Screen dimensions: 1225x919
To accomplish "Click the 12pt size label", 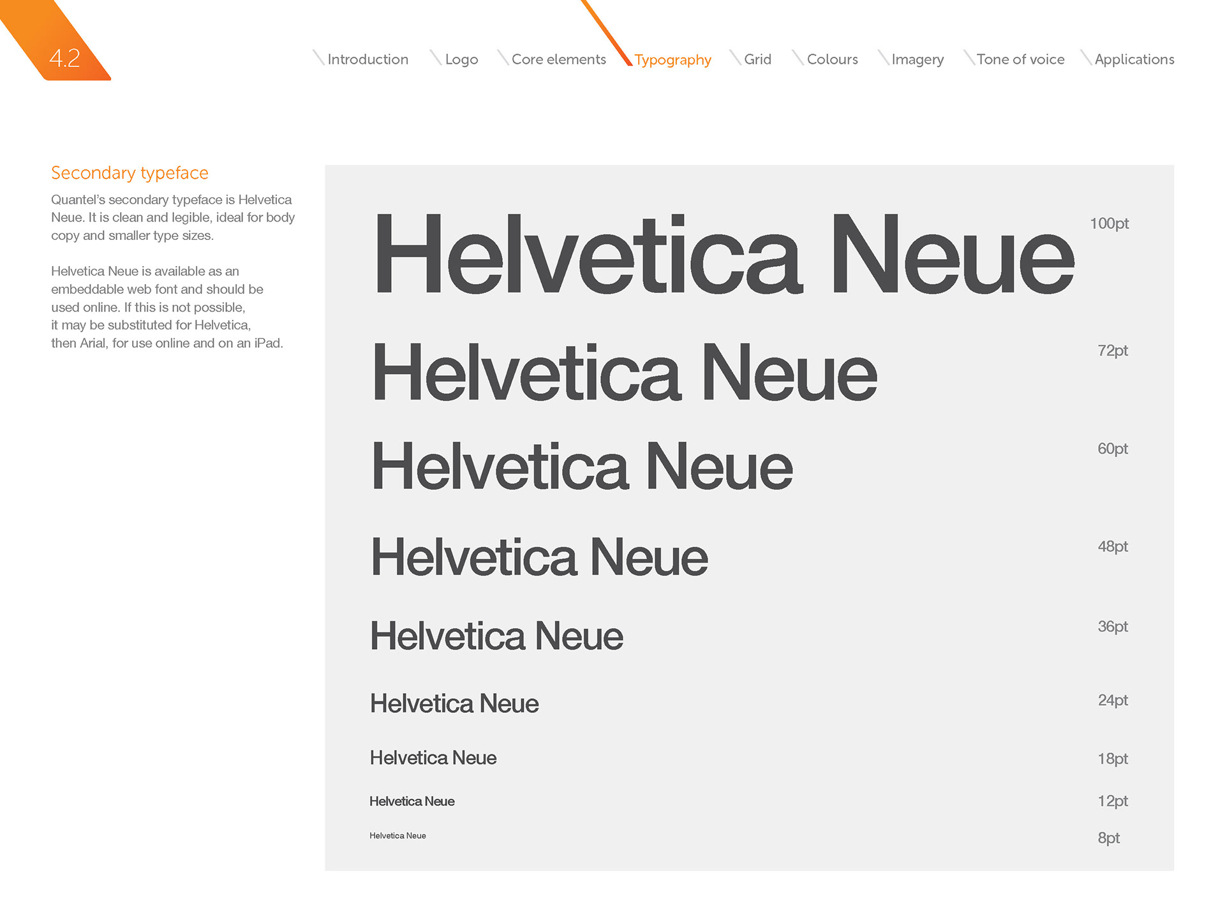I will [x=1113, y=801].
